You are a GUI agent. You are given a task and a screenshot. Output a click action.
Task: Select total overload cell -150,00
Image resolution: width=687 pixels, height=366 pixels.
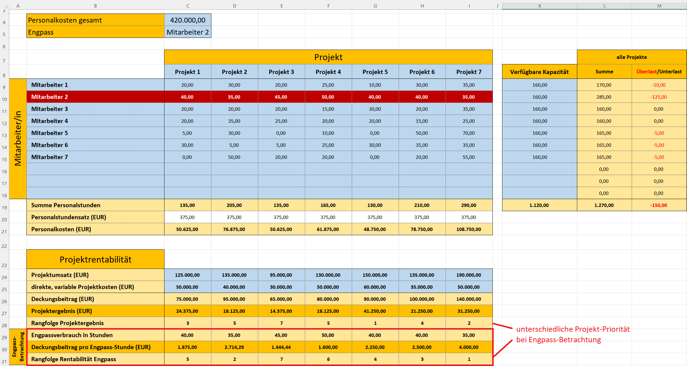(x=659, y=205)
